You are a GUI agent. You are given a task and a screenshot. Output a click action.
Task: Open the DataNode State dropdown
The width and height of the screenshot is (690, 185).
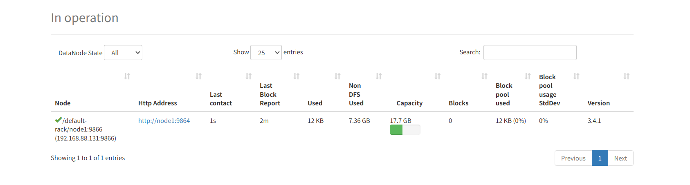coord(123,53)
